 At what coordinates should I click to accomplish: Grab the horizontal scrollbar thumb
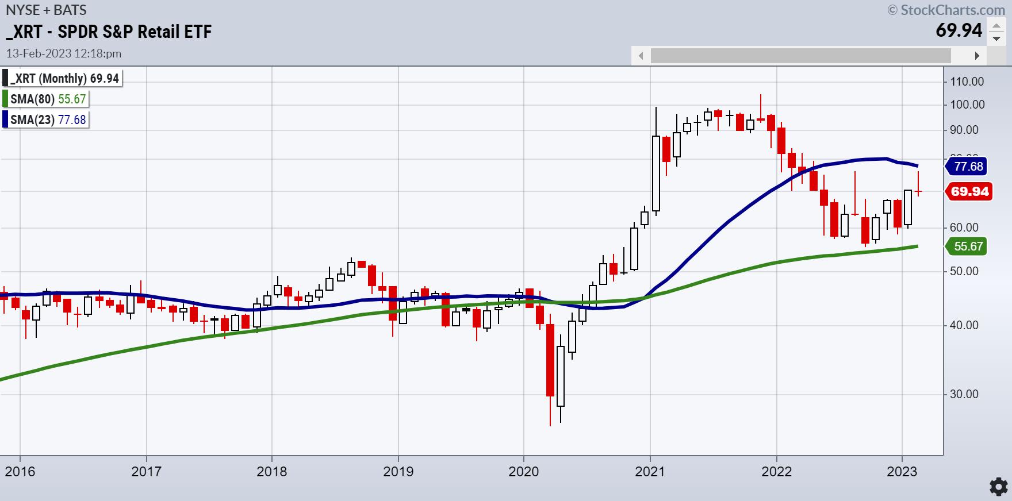coord(800,56)
